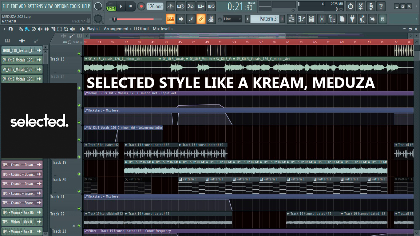Toggle typing keyboard to piano

click(171, 19)
